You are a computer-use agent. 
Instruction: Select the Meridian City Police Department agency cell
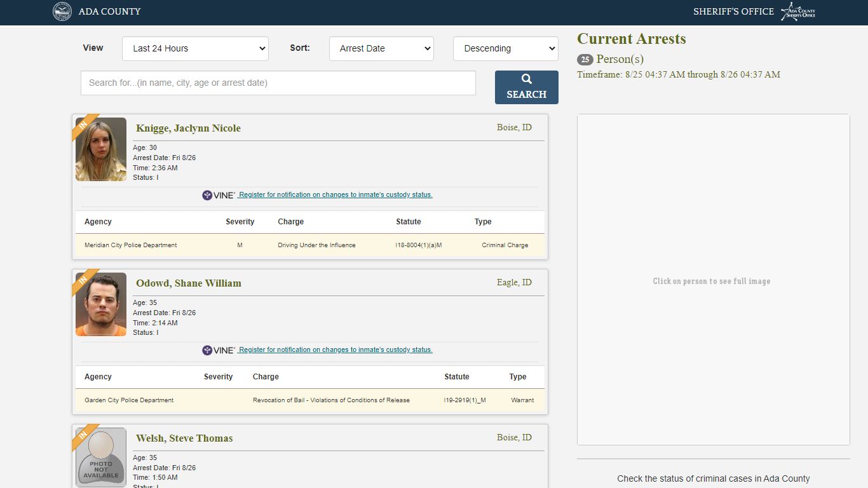(x=131, y=245)
